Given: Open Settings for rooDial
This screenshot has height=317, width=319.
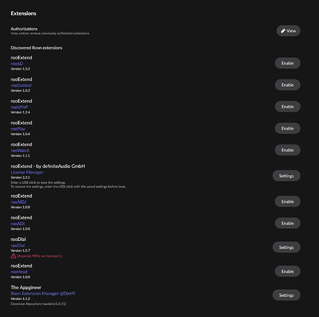Looking at the screenshot, I should [287, 247].
